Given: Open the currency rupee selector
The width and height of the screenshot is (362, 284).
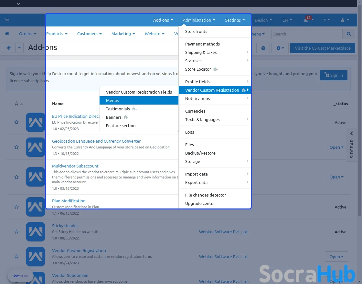Looking at the screenshot, I should pyautogui.click(x=326, y=20).
